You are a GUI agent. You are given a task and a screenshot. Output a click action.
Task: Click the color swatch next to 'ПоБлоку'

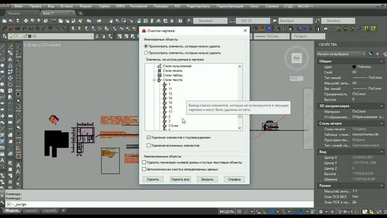pyautogui.click(x=354, y=67)
